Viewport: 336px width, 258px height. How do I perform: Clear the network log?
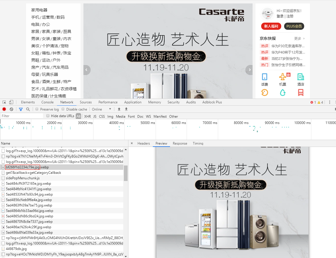pyautogui.click(x=11, y=109)
